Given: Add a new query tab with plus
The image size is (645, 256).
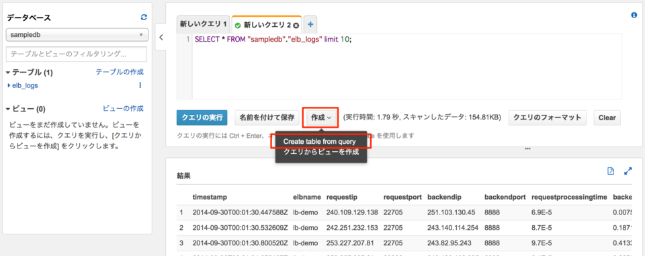Looking at the screenshot, I should click(310, 25).
